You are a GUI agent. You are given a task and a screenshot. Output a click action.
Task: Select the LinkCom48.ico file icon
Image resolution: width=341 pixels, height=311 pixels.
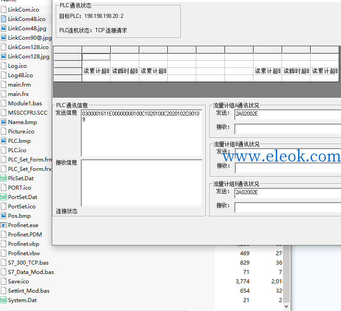[x=4, y=19]
